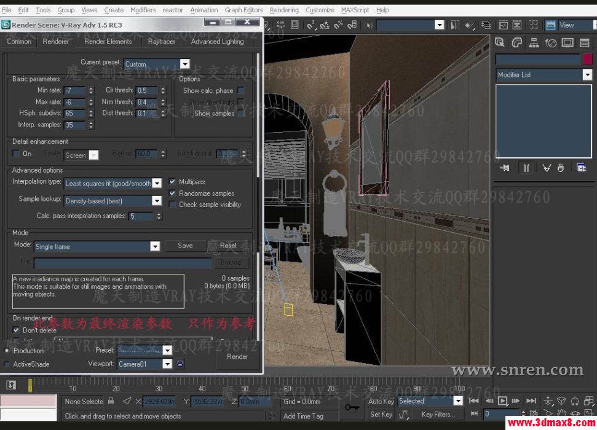Image resolution: width=597 pixels, height=430 pixels.
Task: Enable the Show calc. phase checkbox
Action: 240,90
